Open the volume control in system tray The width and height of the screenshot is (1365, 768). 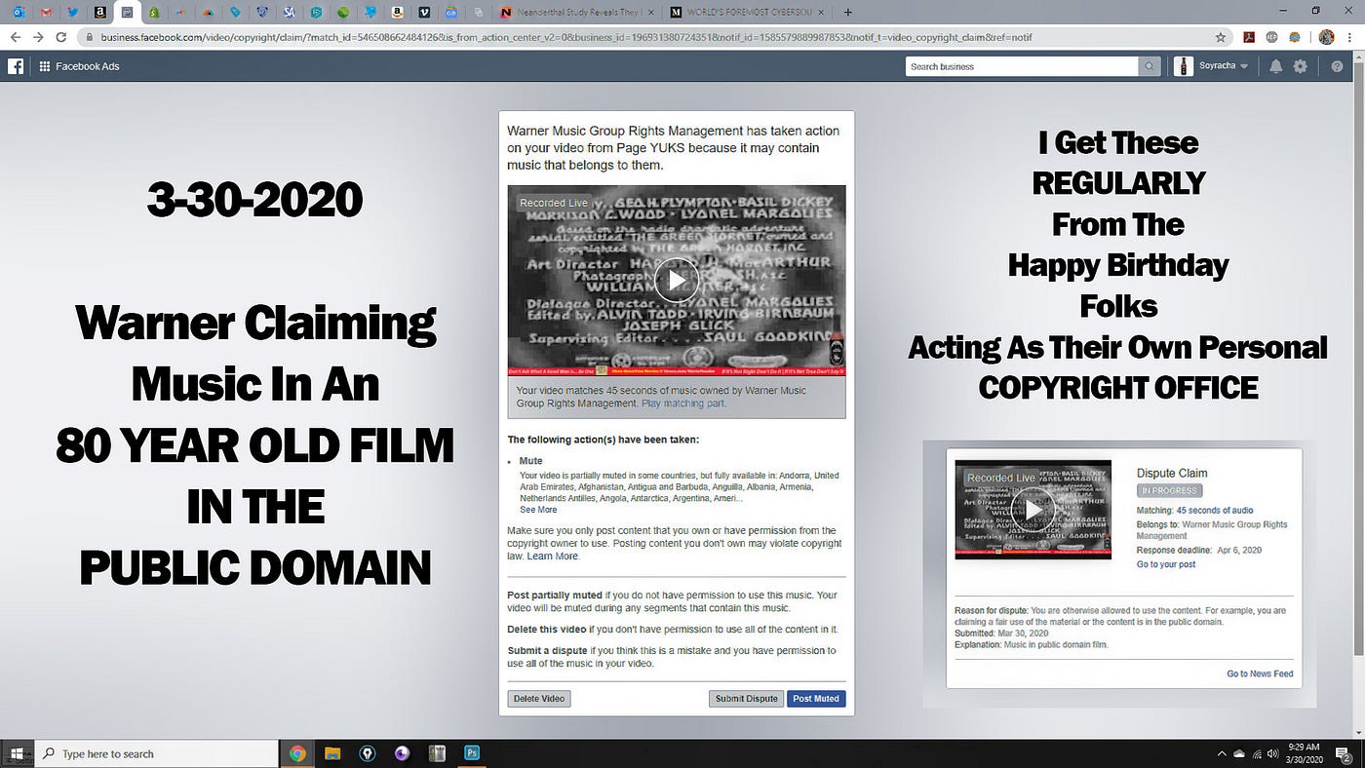tap(1275, 753)
